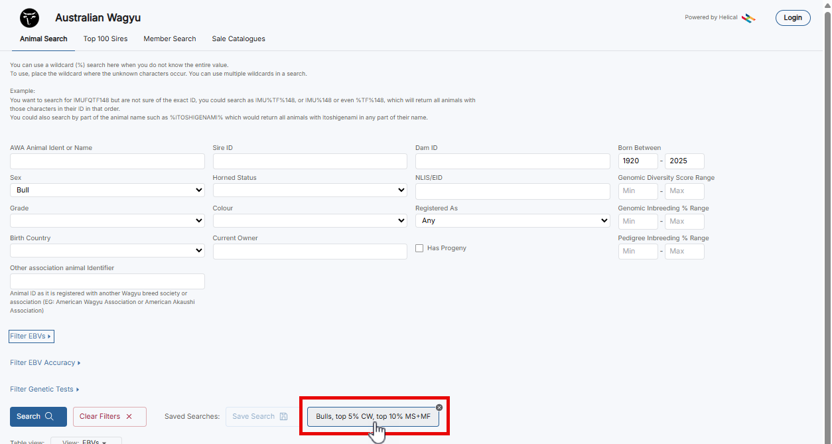This screenshot has width=832, height=444.
Task: Expand the Filter EBV Accuracy section
Action: click(x=45, y=363)
